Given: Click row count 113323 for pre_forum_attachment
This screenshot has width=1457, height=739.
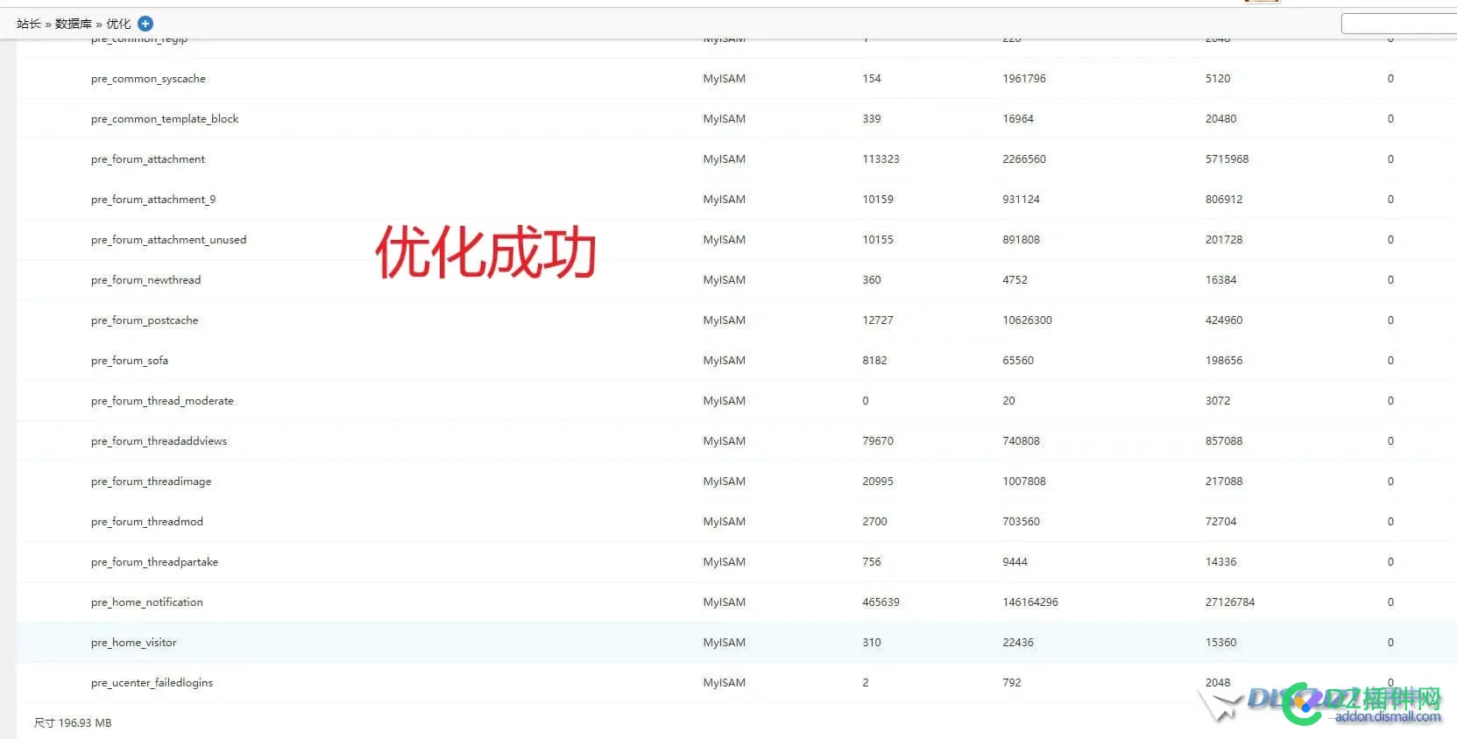Looking at the screenshot, I should click(x=881, y=159).
